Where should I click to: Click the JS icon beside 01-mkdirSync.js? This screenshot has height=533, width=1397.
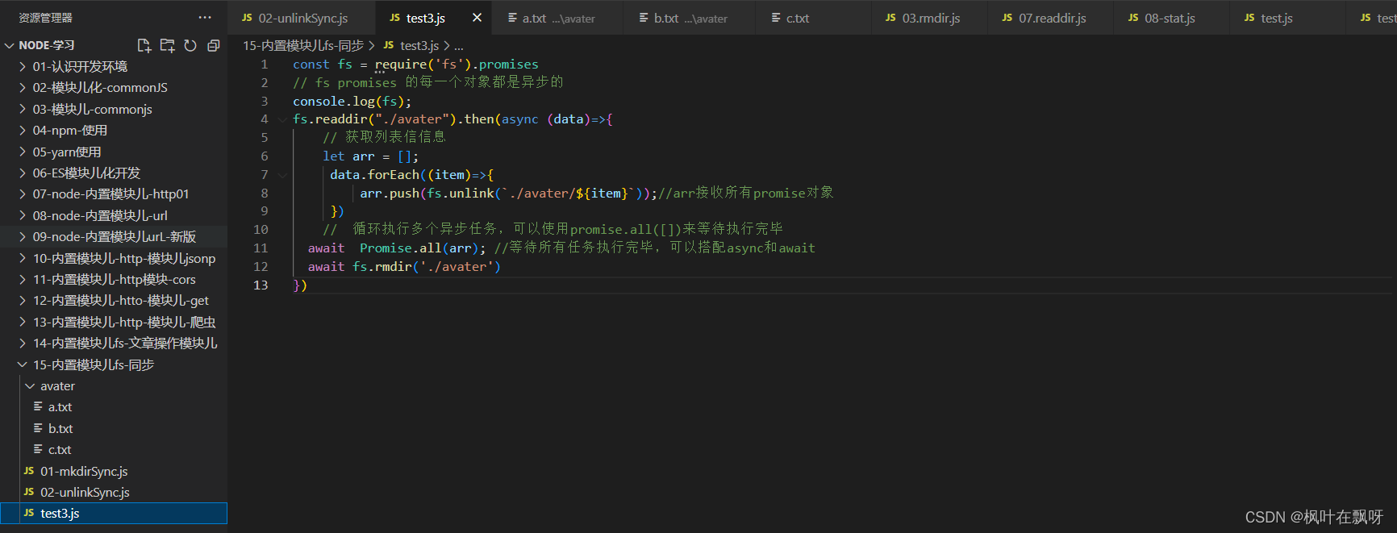tap(29, 471)
